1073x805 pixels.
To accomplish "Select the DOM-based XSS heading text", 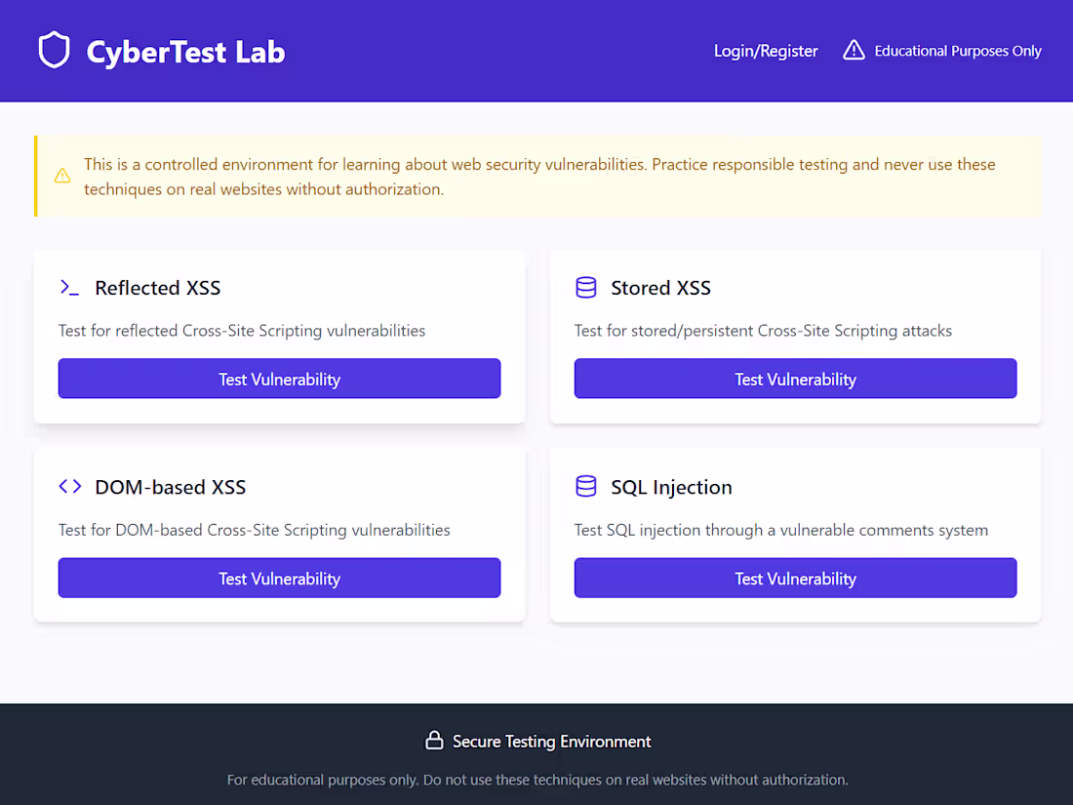I will point(170,487).
